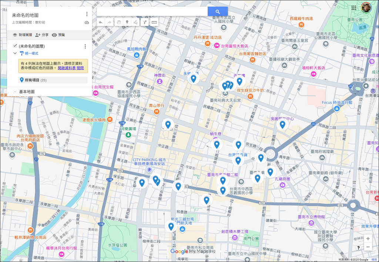Click 關閉 link in warning

click(x=80, y=68)
